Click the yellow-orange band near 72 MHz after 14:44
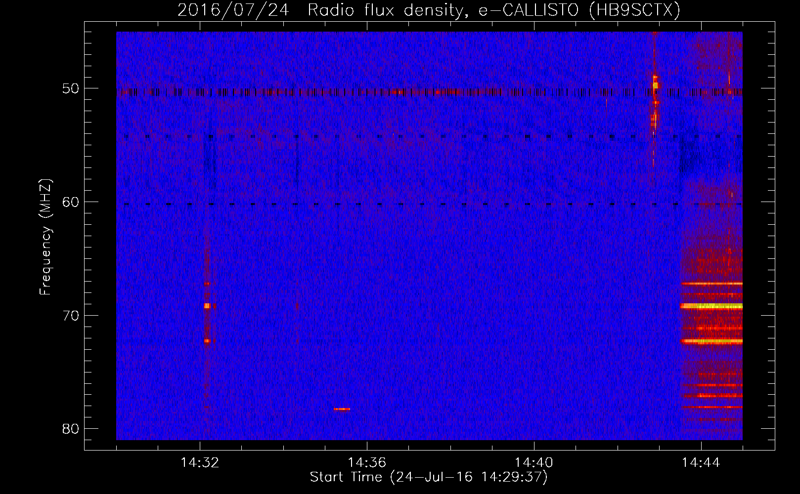The image size is (800, 494). point(711,341)
